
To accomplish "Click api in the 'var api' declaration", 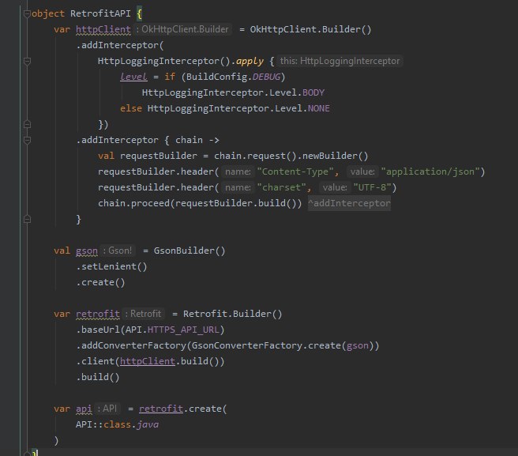I will point(84,409).
